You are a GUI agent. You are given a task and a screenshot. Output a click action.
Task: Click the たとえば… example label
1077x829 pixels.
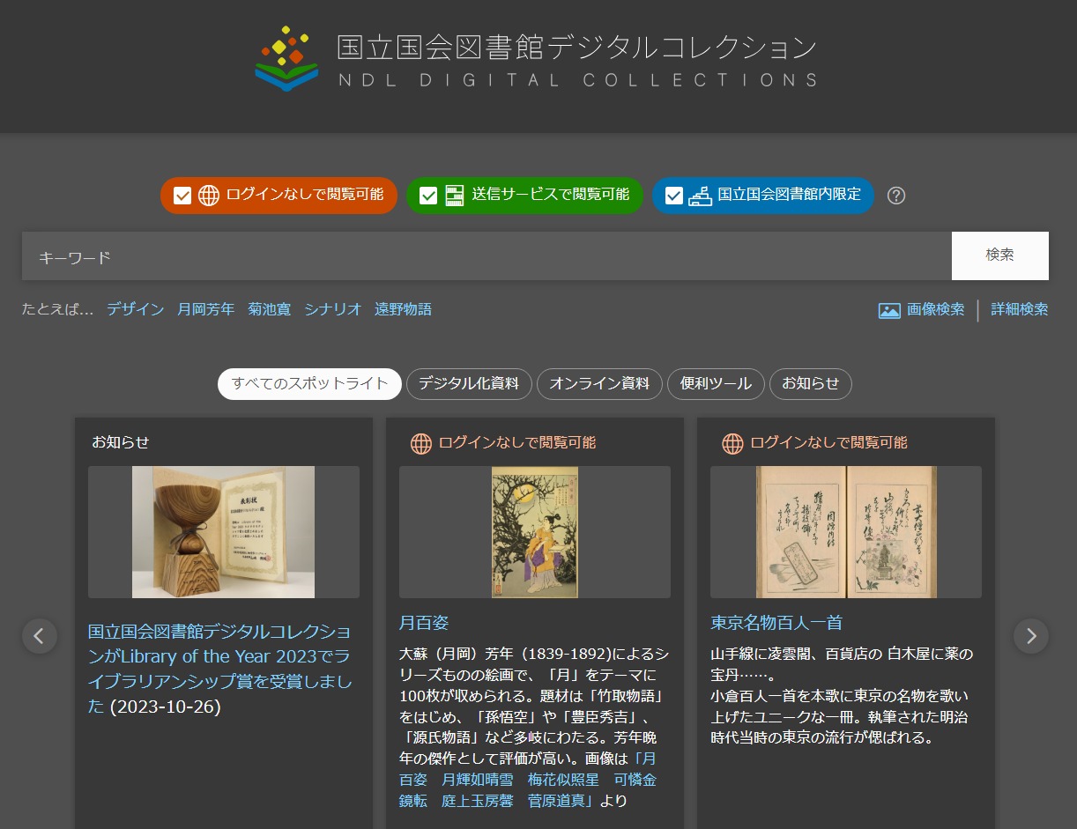pos(57,309)
